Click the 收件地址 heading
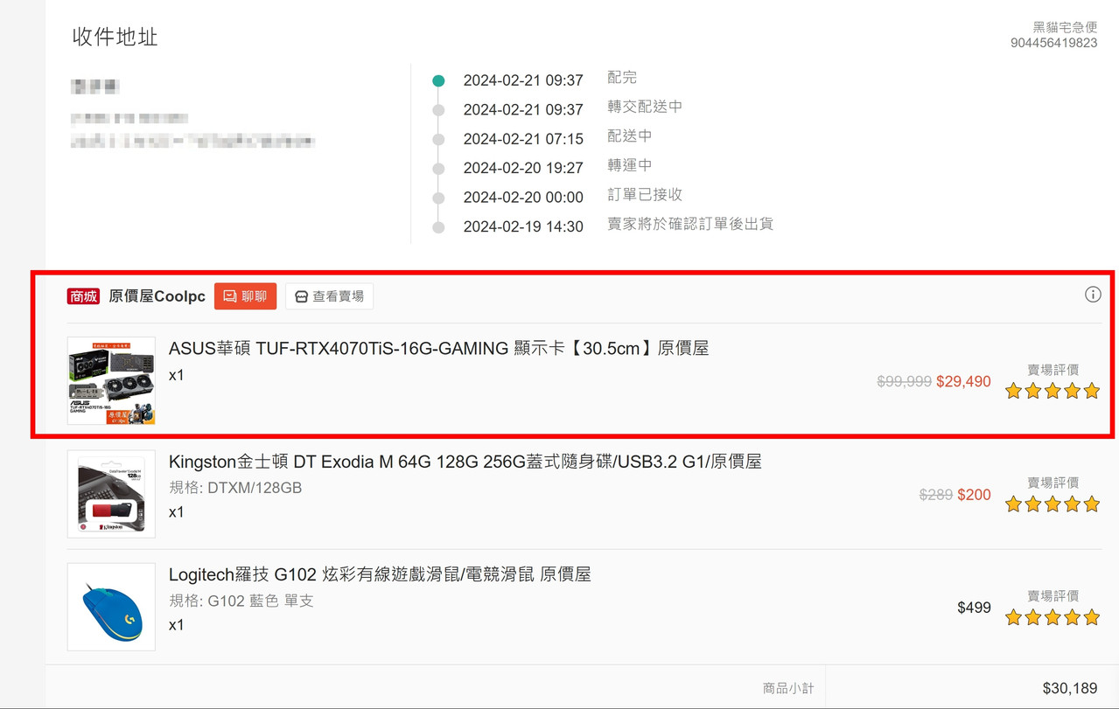The height and width of the screenshot is (709, 1119). coord(115,37)
